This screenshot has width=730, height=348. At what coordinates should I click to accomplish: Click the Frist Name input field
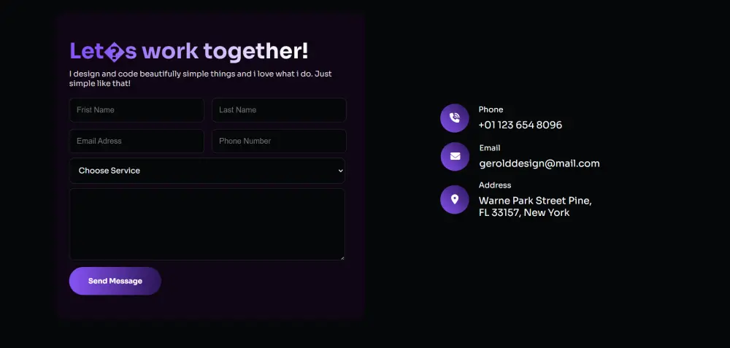[137, 109]
